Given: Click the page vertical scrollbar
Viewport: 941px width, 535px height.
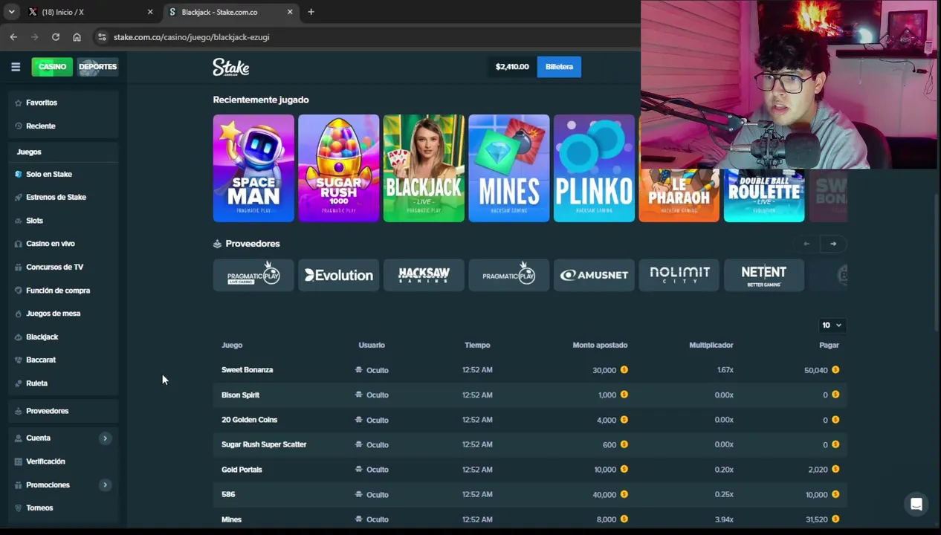Looking at the screenshot, I should click(937, 262).
